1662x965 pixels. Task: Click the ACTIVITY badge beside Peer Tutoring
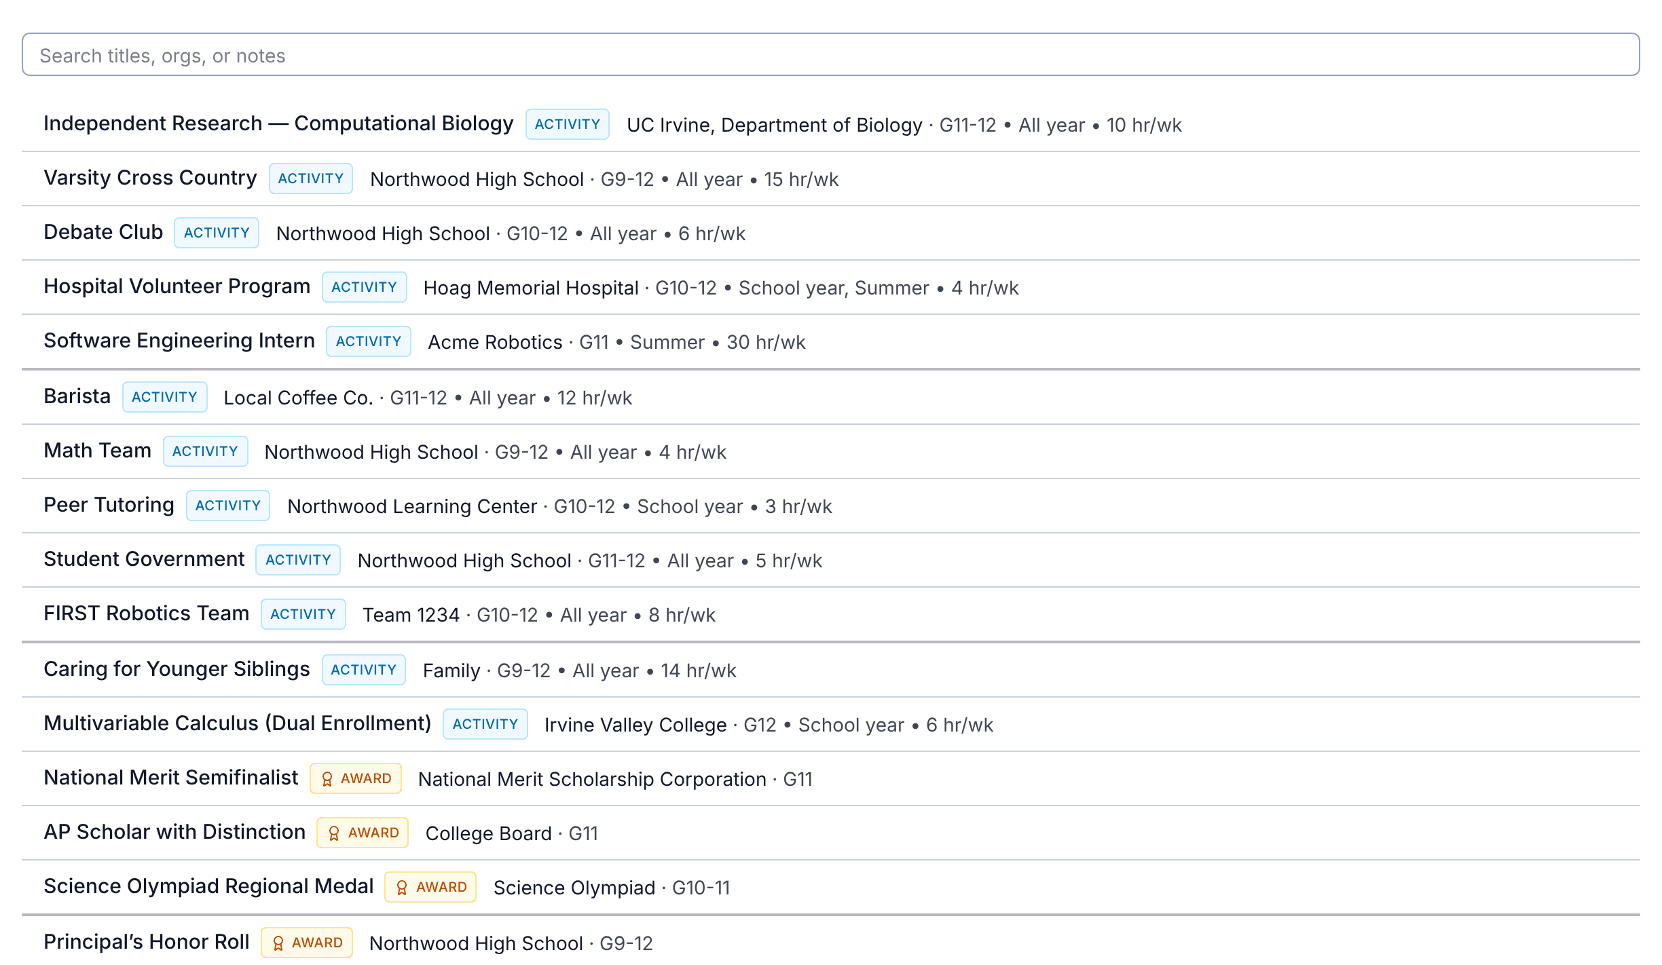pyautogui.click(x=228, y=506)
